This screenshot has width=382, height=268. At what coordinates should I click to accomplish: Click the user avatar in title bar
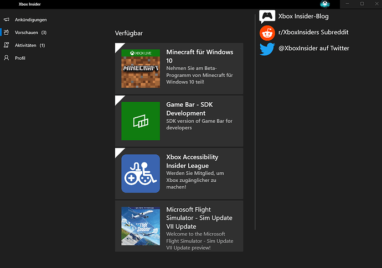click(x=324, y=4)
